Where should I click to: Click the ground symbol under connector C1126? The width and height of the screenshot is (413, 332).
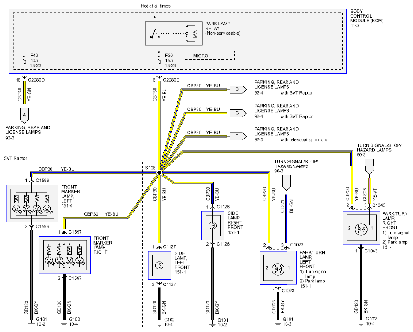tap(212, 324)
